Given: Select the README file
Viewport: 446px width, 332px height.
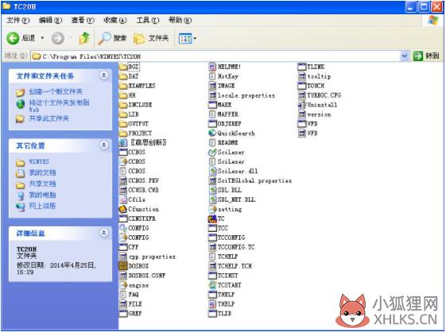Looking at the screenshot, I should click(223, 143).
